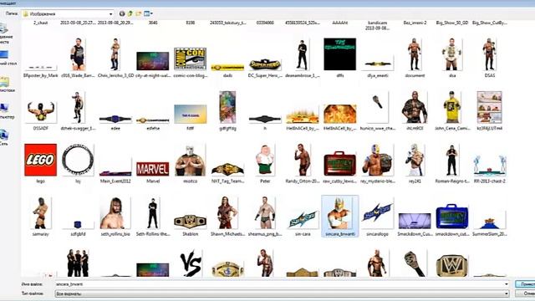Open the Recent Places sidebar shortcut
The height and width of the screenshot is (301, 535).
pos(5,33)
